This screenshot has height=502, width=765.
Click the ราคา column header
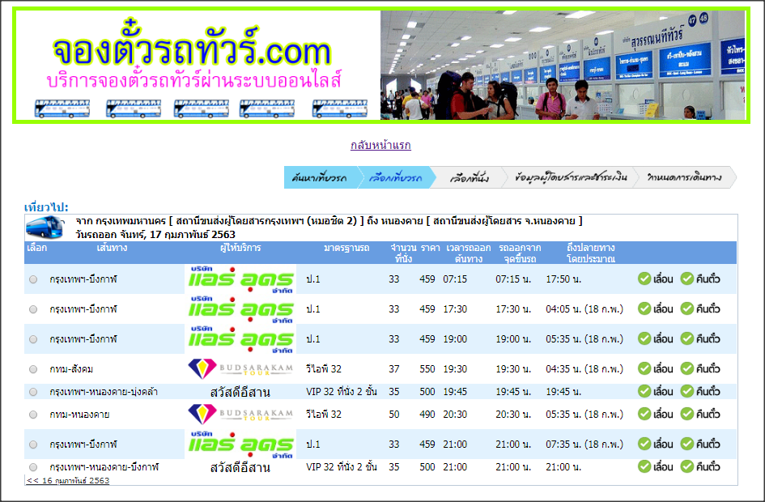[431, 248]
